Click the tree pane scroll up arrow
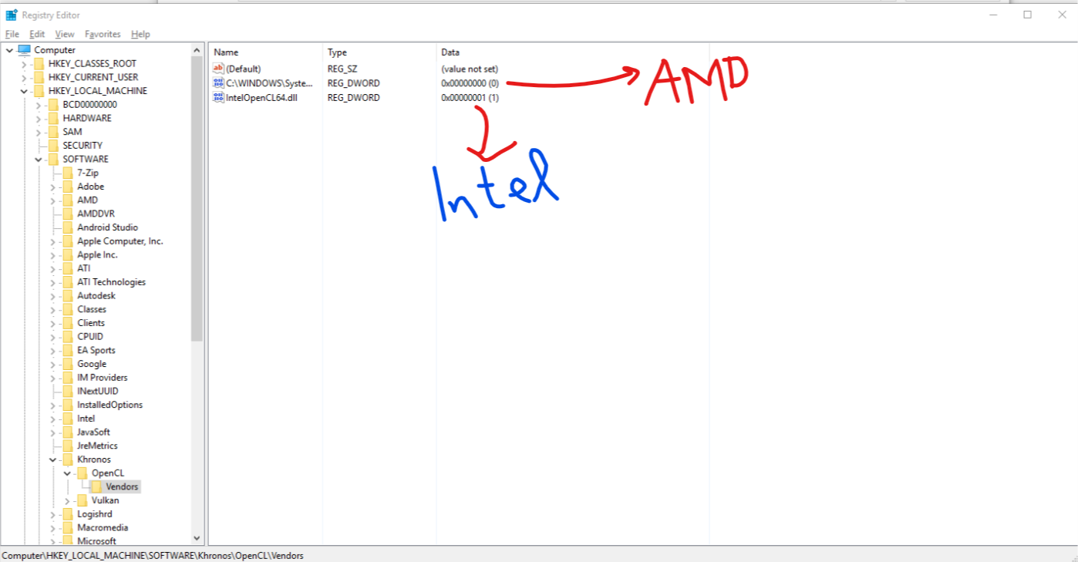The image size is (1078, 562). [197, 50]
